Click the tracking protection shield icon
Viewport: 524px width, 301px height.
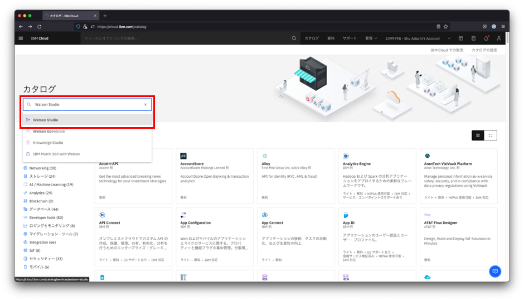(x=78, y=27)
